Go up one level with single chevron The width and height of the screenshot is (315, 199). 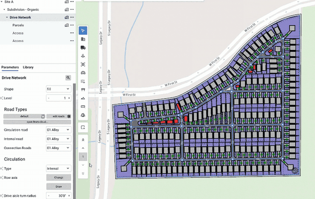[x=83, y=148]
